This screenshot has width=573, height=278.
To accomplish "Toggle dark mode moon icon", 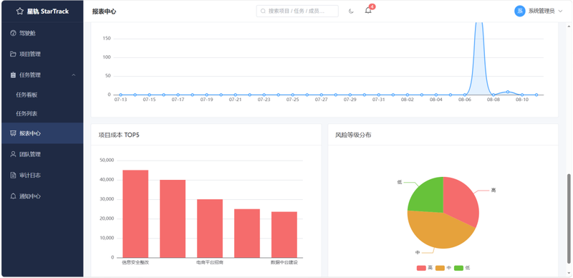I will click(x=351, y=11).
